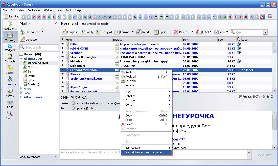
Task: Open the History panel icon
Action: (x=10, y=92)
